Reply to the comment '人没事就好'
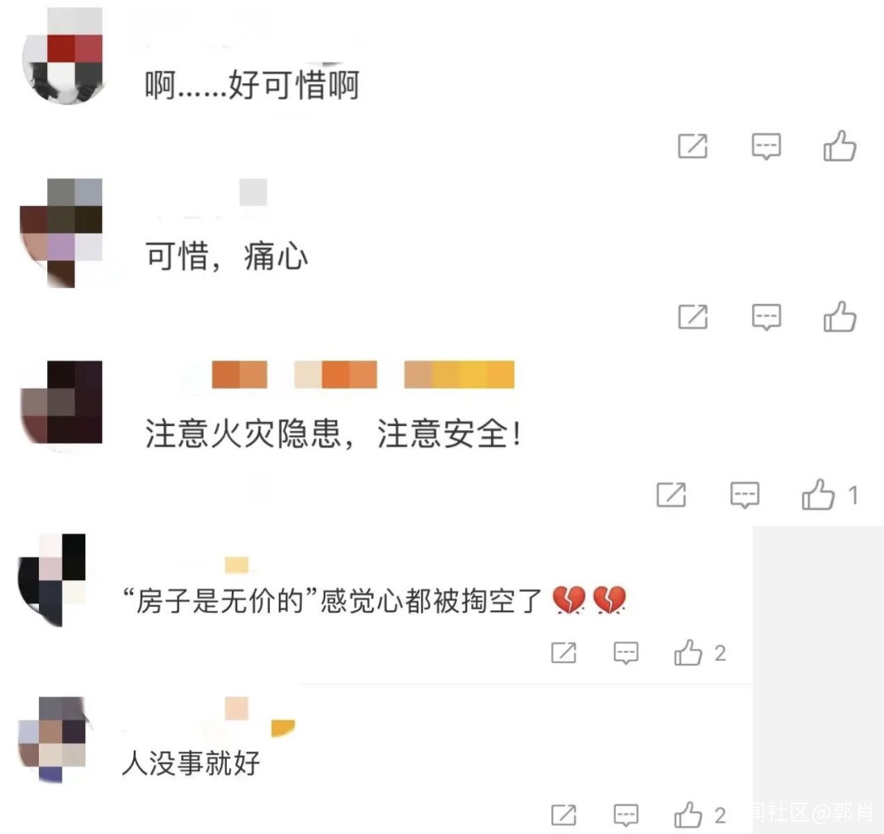The width and height of the screenshot is (884, 834). point(626,815)
